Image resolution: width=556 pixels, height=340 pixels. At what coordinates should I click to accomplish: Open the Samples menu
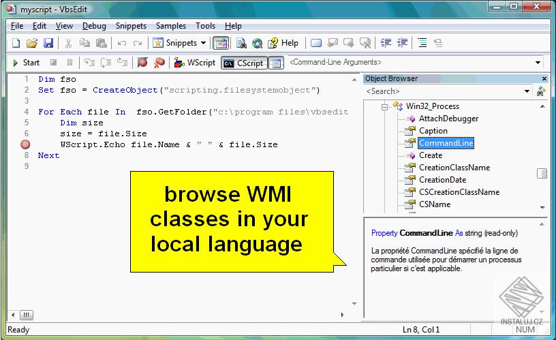coord(171,26)
